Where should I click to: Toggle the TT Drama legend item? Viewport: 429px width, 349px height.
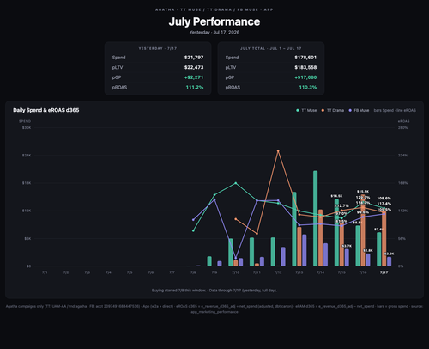tap(333, 110)
